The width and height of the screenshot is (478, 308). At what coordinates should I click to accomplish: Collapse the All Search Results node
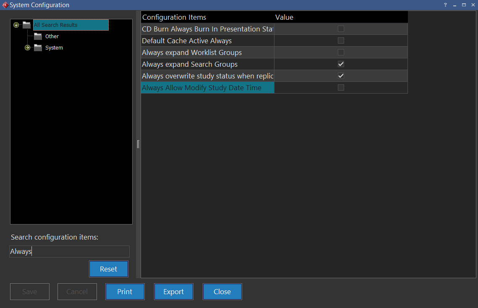[x=16, y=25]
